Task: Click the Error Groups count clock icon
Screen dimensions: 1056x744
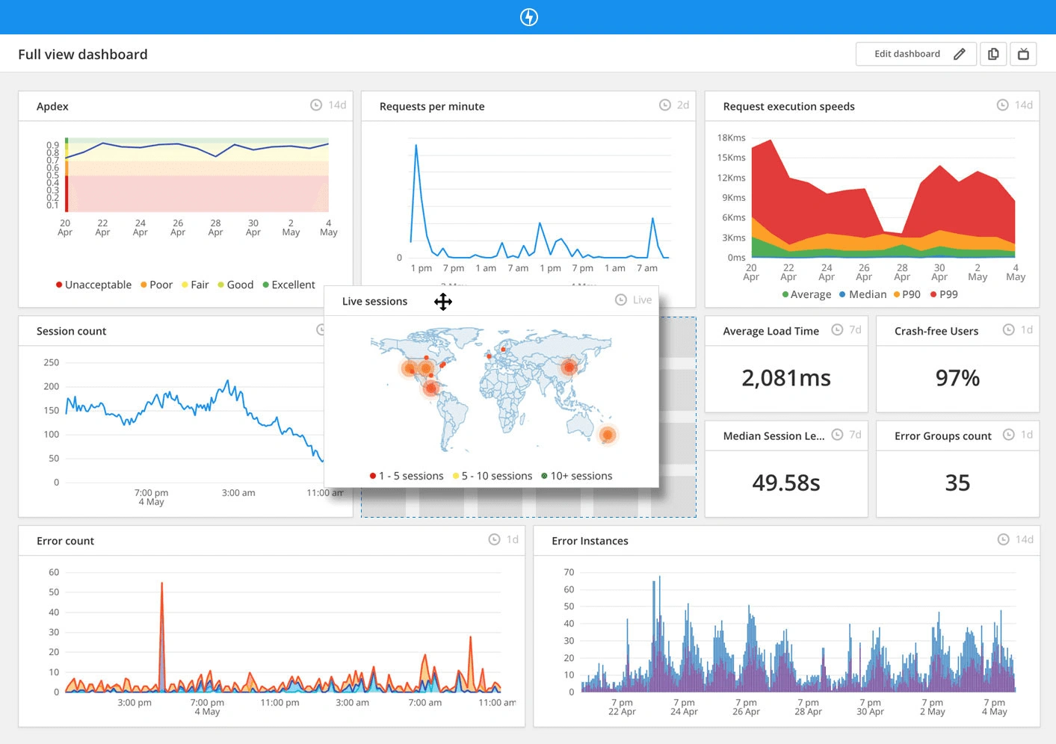Action: 1009,435
